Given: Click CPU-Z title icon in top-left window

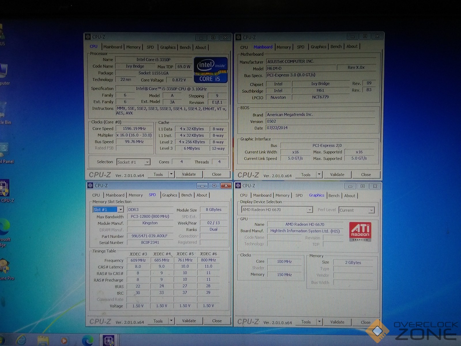Looking at the screenshot, I should pos(88,37).
